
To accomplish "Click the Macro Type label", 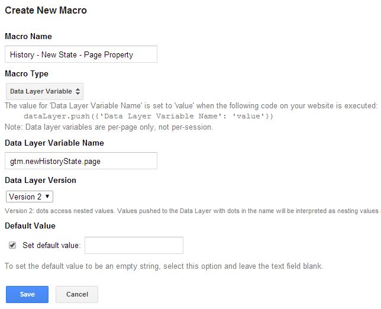I will (27, 73).
